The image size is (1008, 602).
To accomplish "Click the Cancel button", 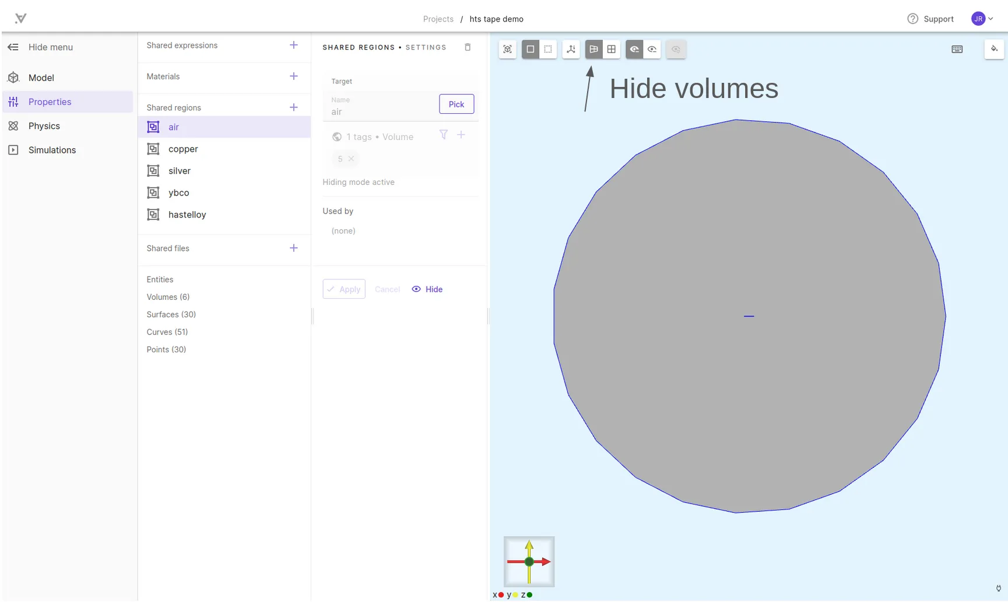I will (387, 289).
